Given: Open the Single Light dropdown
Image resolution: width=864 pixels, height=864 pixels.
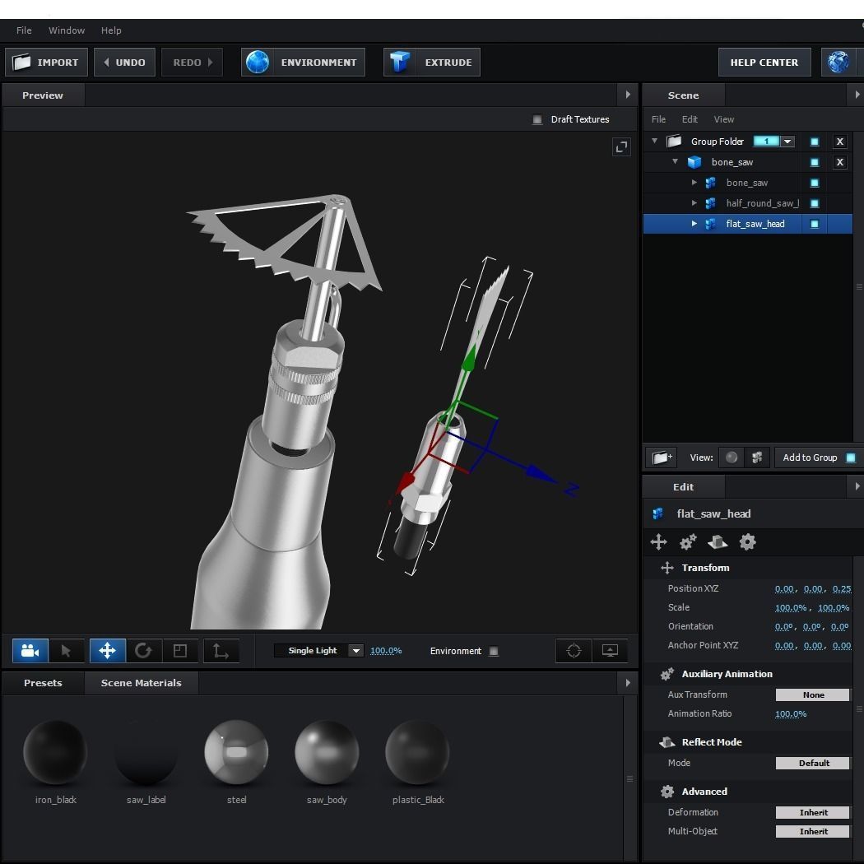Looking at the screenshot, I should pyautogui.click(x=356, y=651).
